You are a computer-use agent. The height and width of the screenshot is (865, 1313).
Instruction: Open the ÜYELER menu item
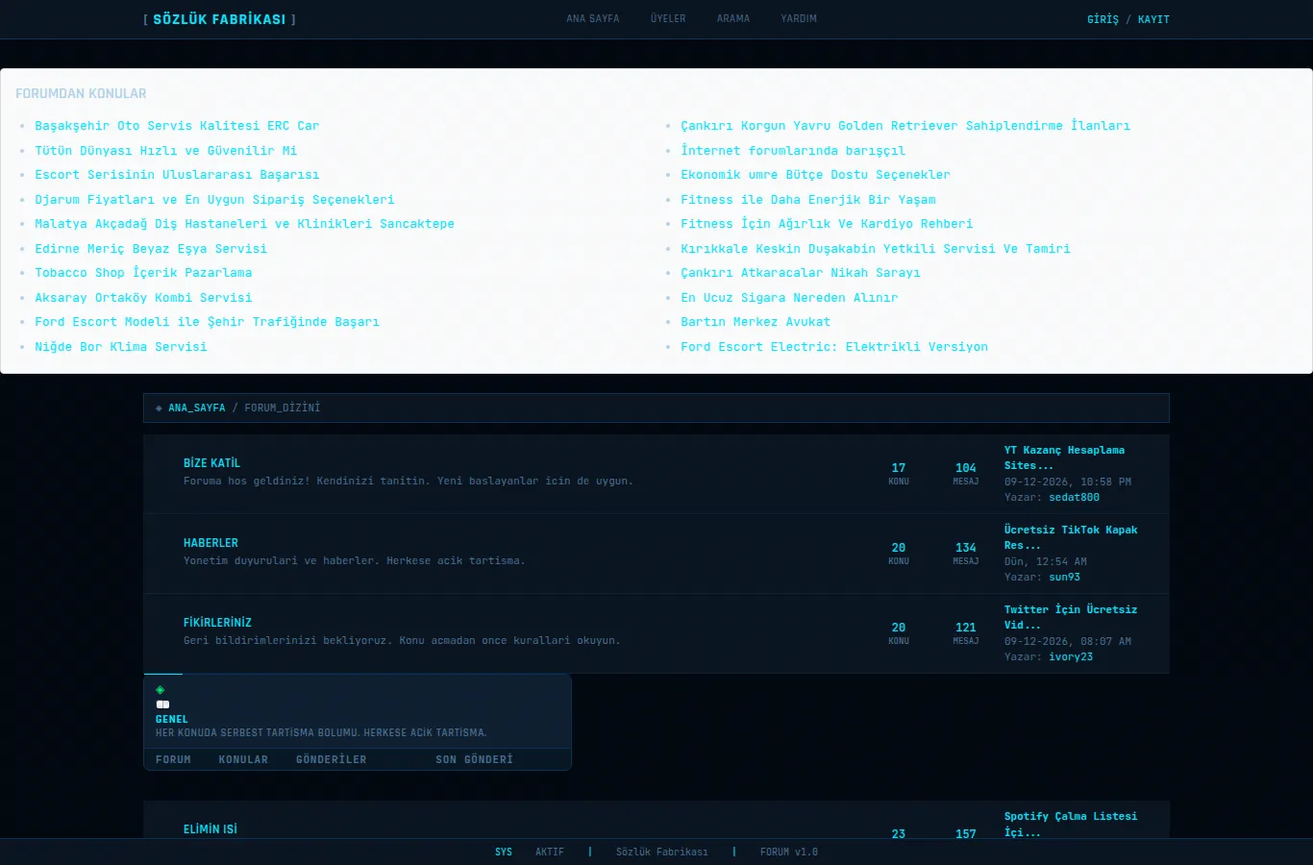[x=668, y=18]
